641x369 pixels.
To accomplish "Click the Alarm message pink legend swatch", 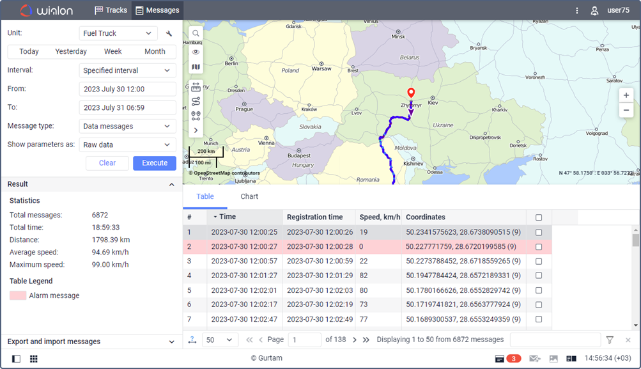I will click(18, 295).
